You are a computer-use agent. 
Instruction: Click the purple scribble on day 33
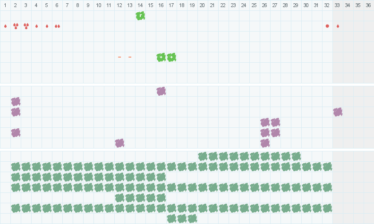coord(338,112)
